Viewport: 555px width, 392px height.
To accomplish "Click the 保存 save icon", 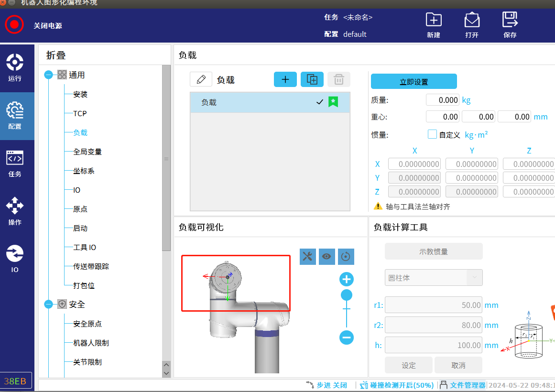I will 510,21.
